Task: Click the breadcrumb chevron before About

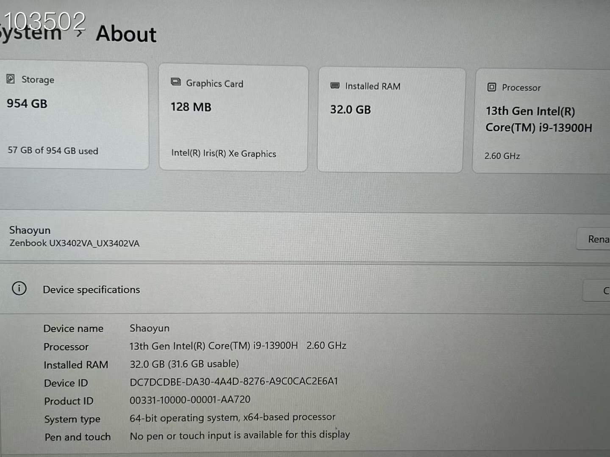Action: [79, 33]
